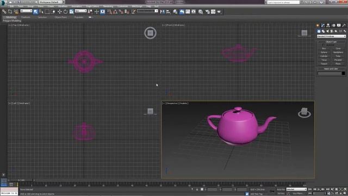The width and height of the screenshot is (348, 196).
Task: Select the Select and Link tool
Action: click(4, 11)
